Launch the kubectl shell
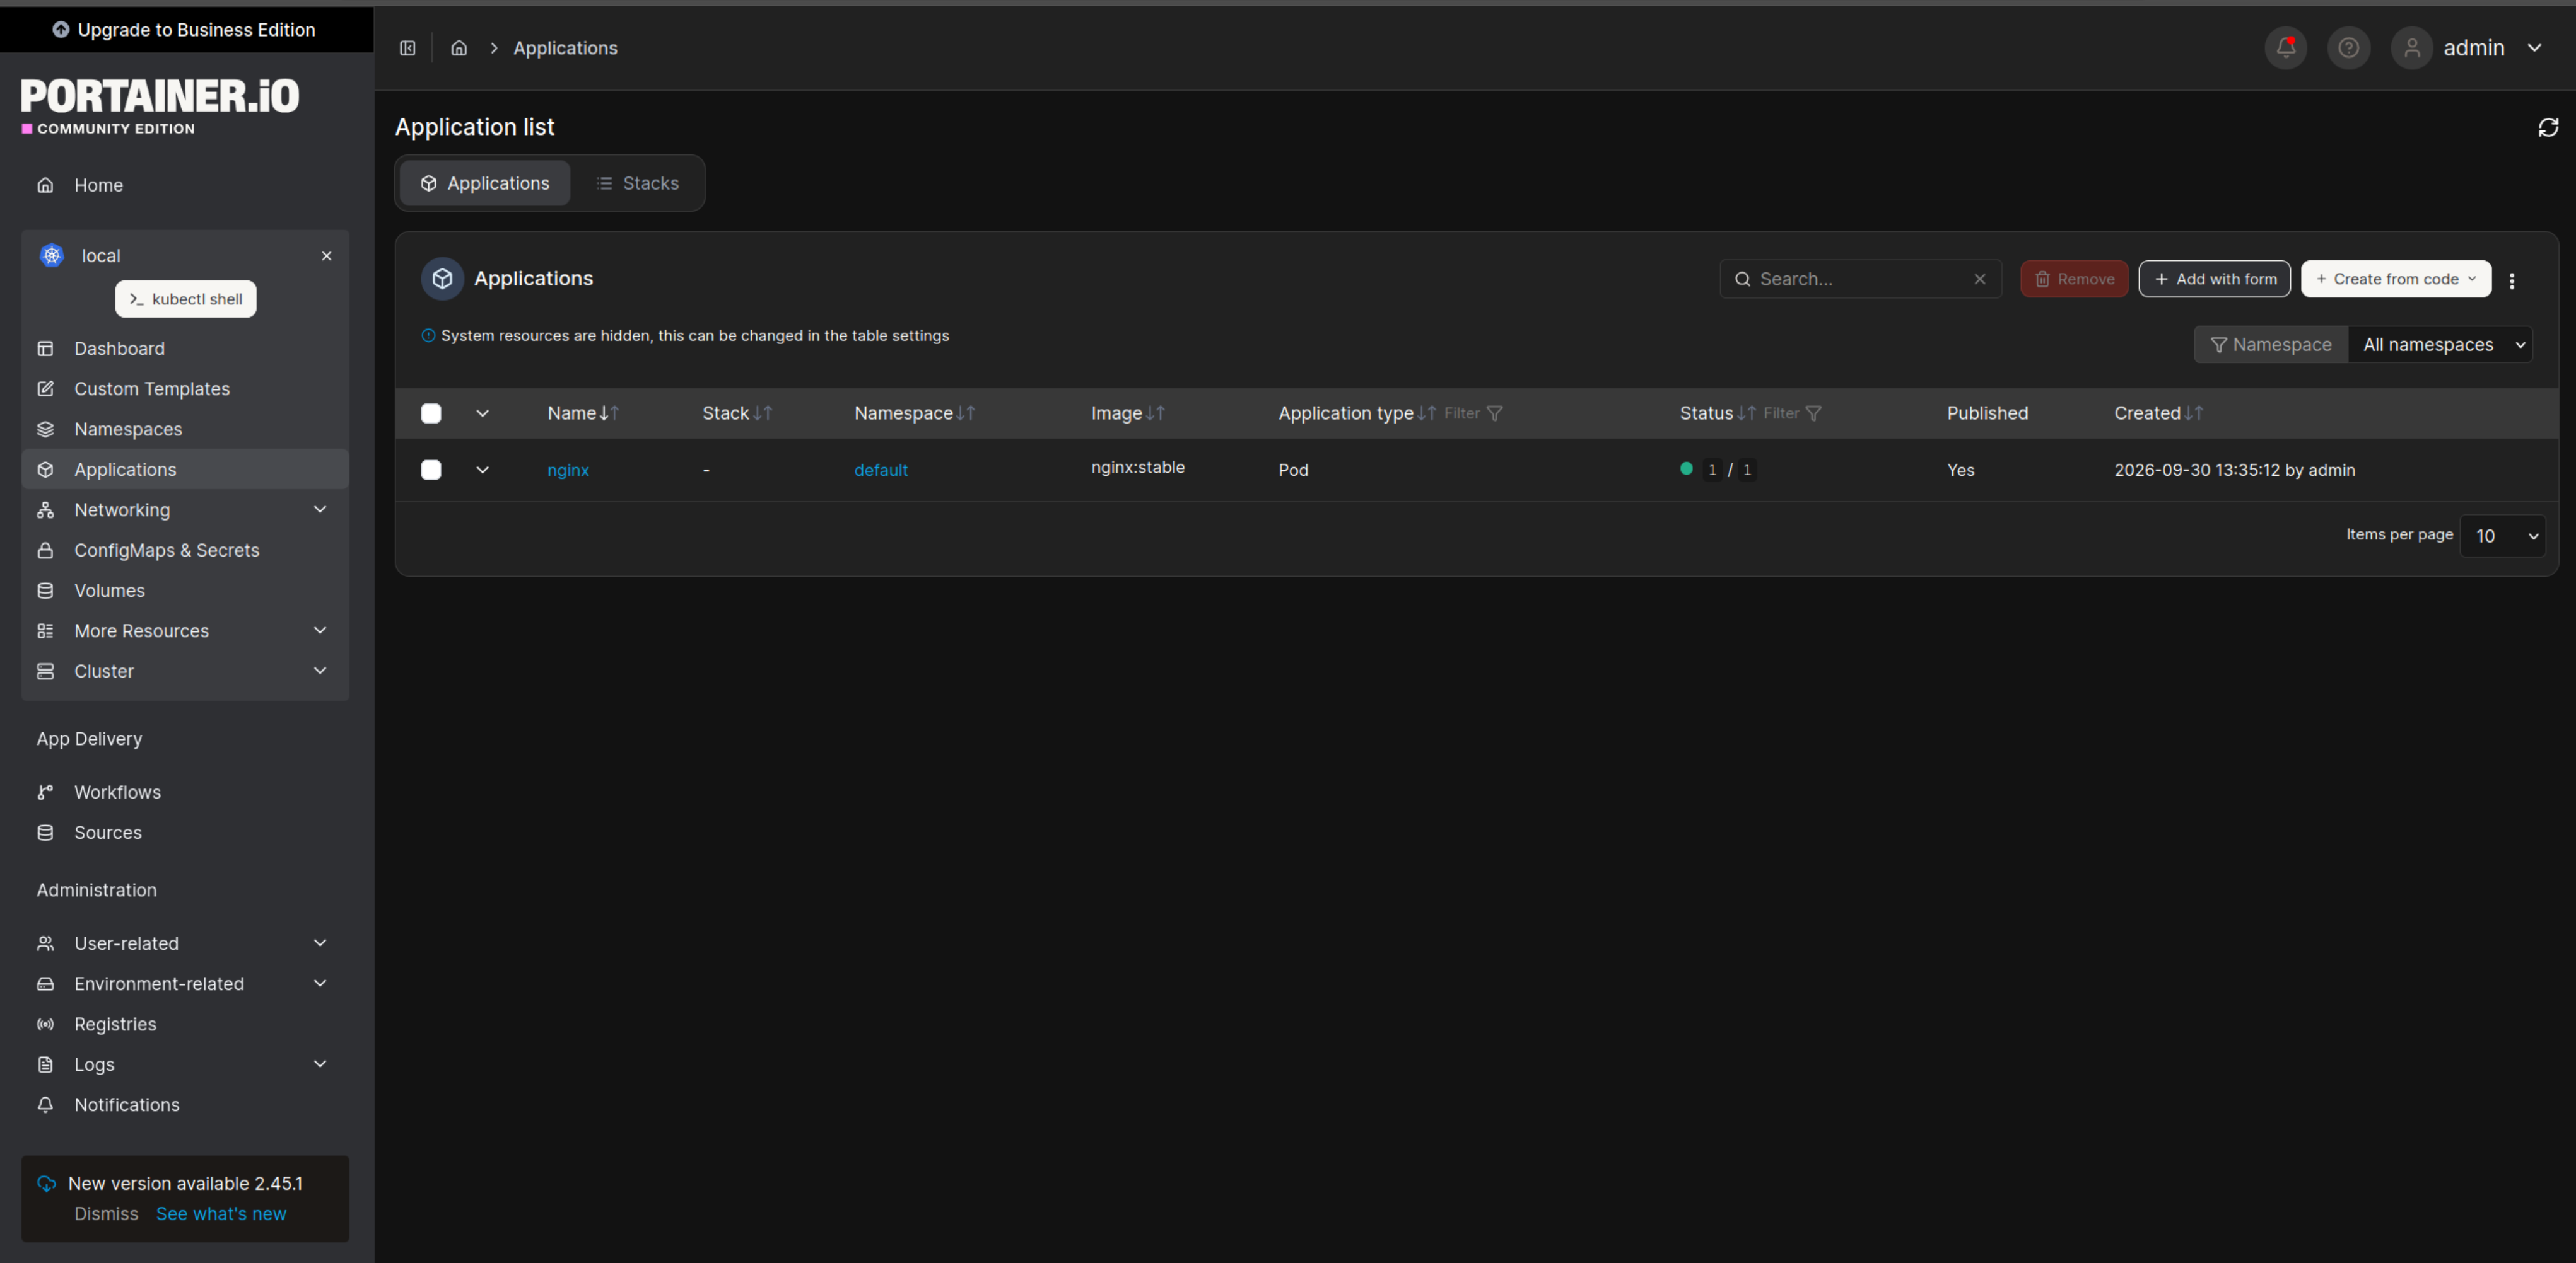Image resolution: width=2576 pixels, height=1263 pixels. pos(186,299)
